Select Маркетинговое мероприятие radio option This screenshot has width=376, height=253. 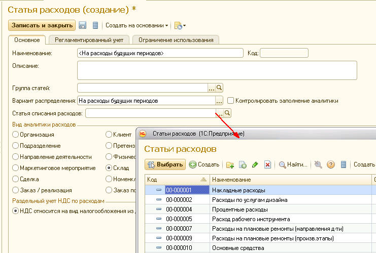click(x=15, y=168)
